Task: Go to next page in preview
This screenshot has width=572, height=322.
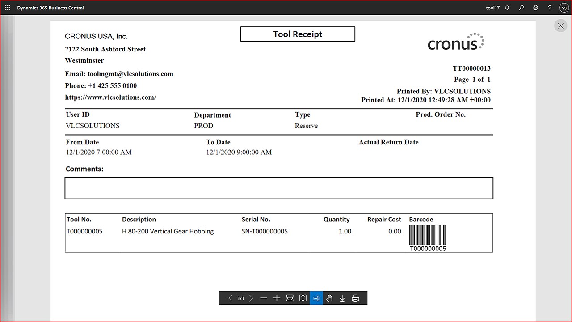Action: tap(251, 298)
